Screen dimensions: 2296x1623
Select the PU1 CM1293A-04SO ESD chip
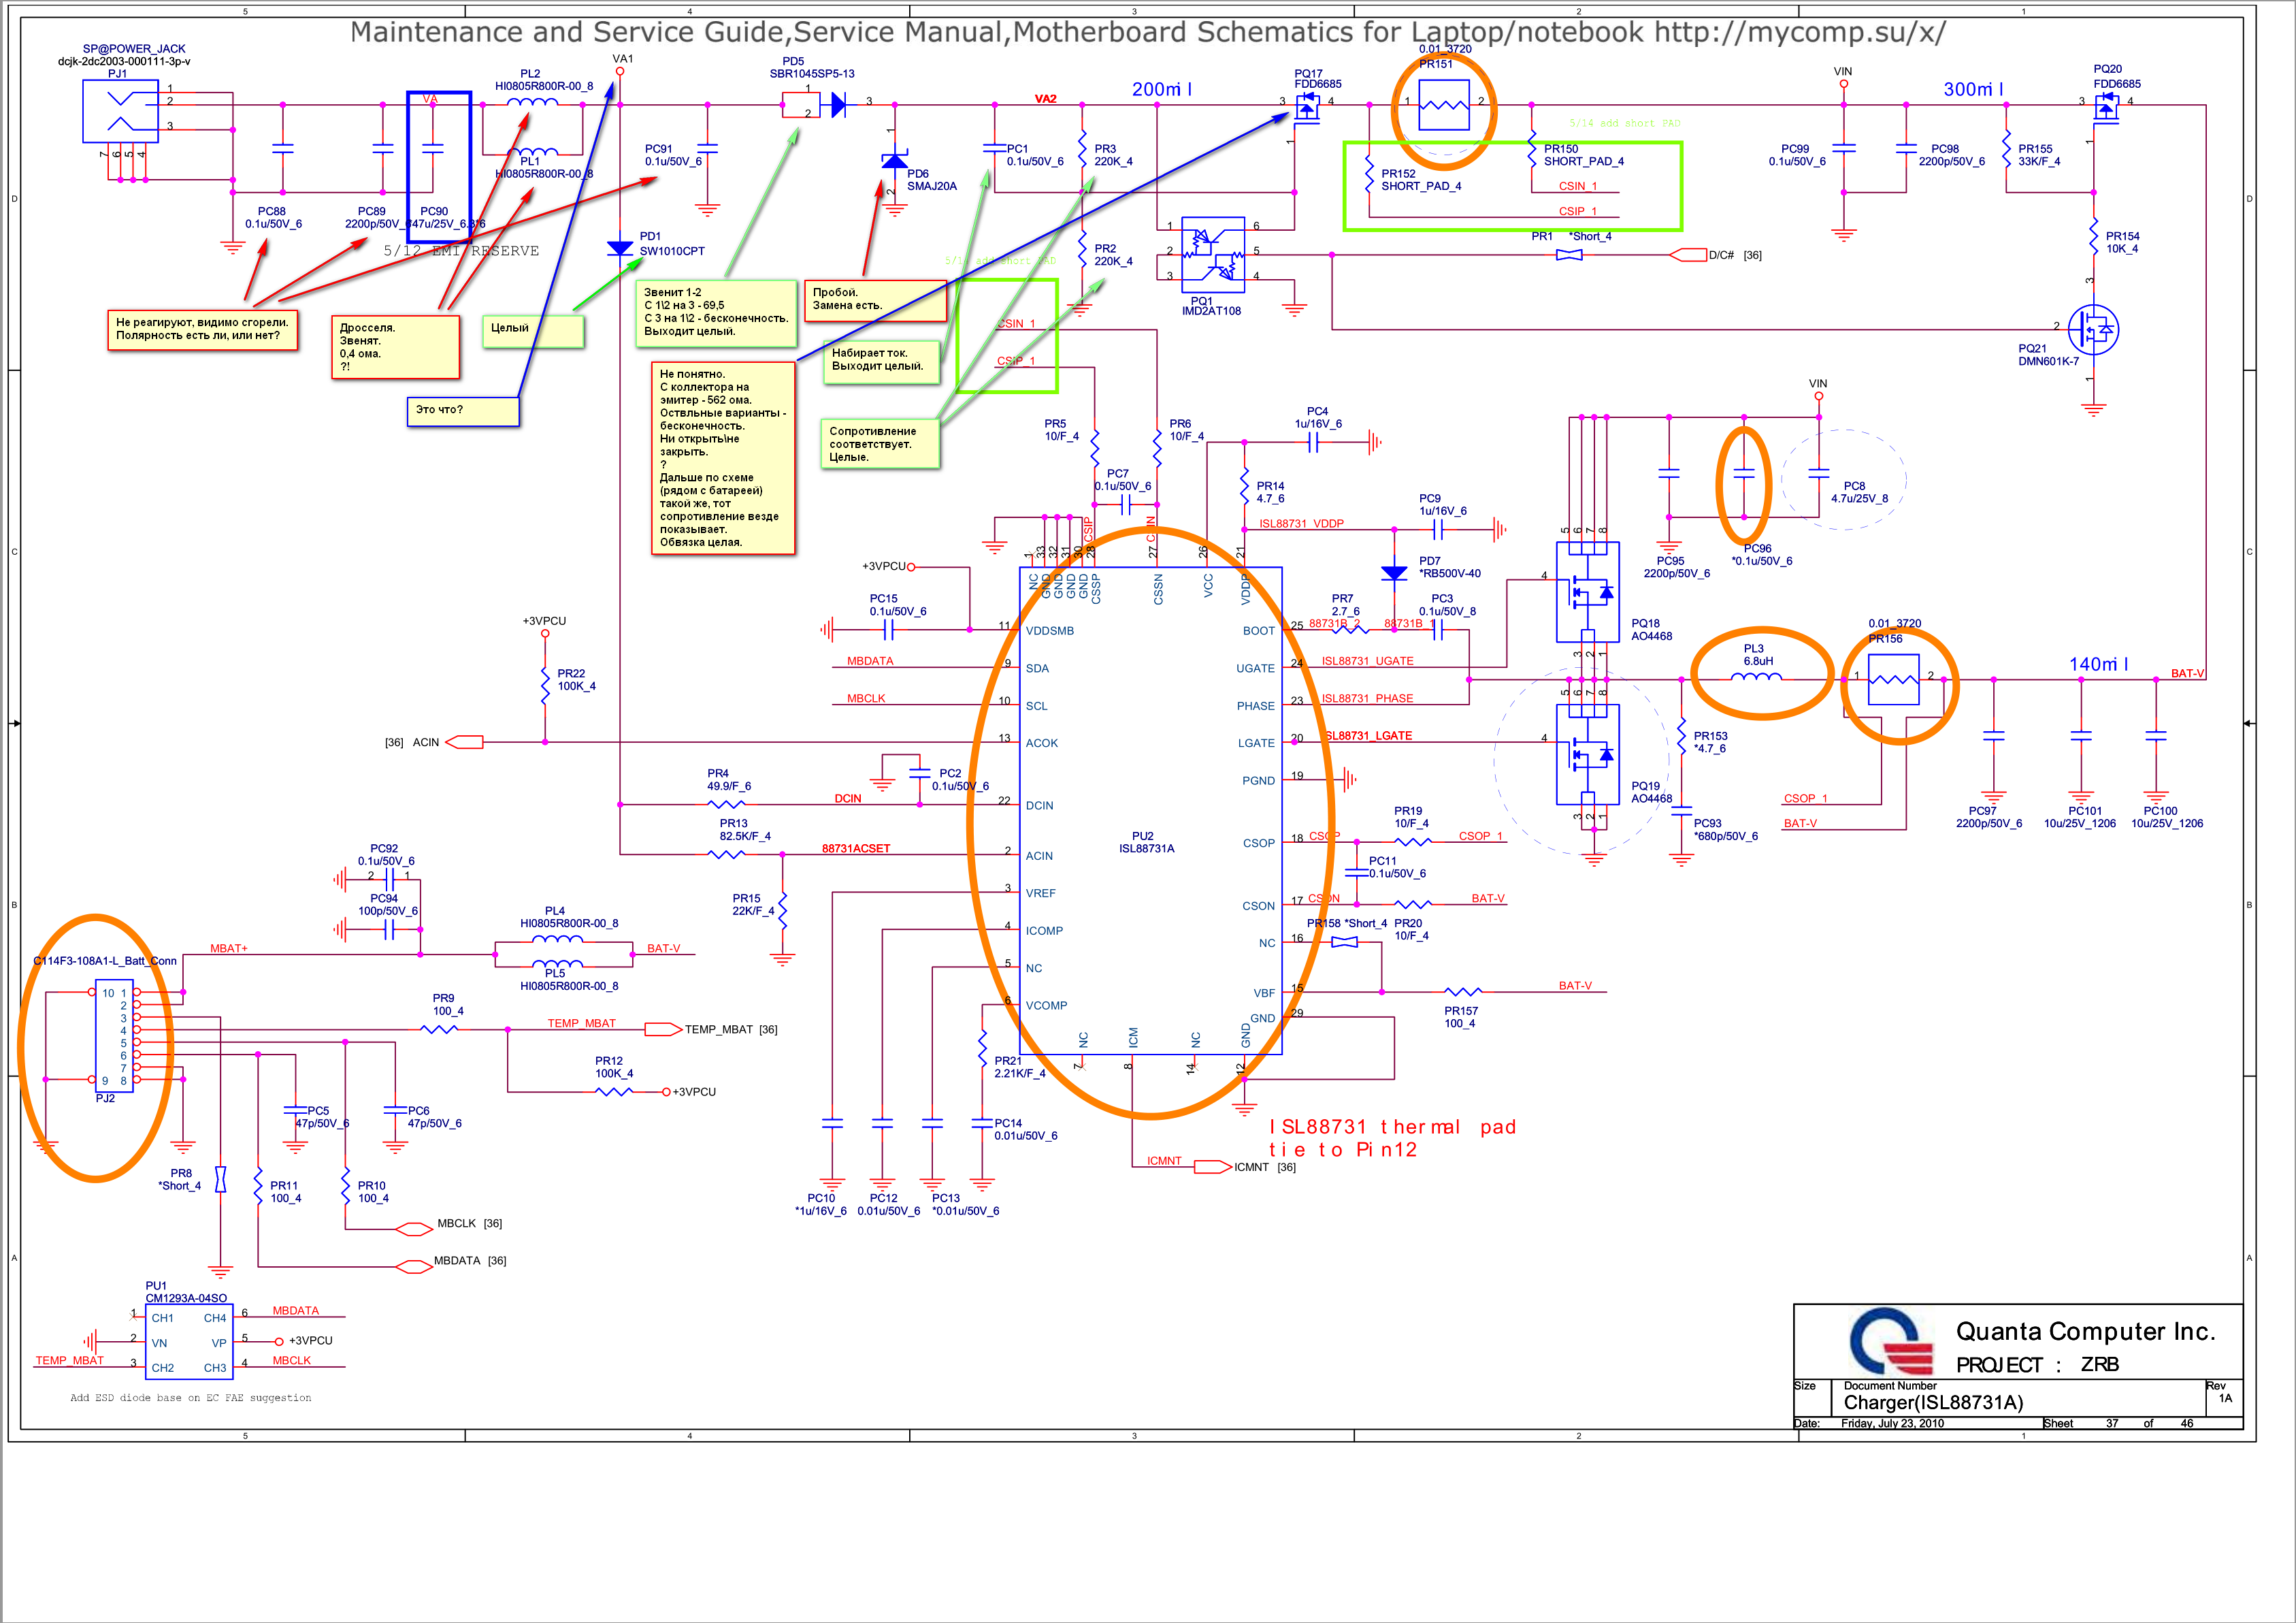tap(189, 1342)
